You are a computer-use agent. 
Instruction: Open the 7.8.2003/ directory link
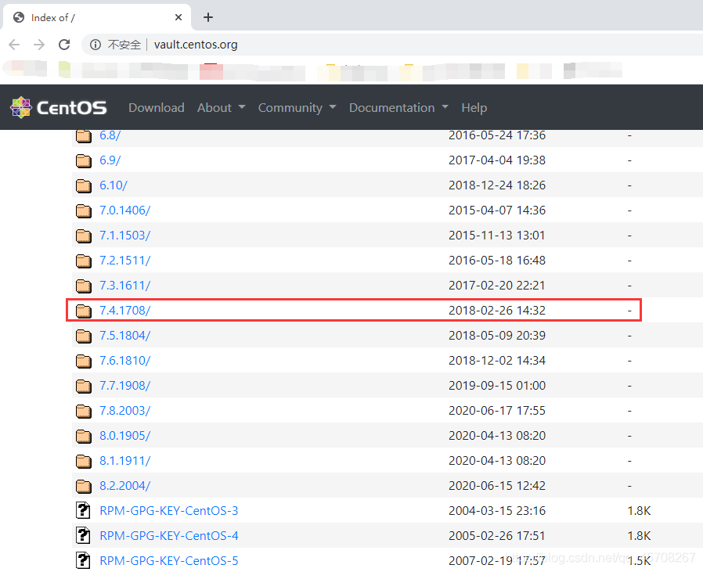(x=125, y=411)
